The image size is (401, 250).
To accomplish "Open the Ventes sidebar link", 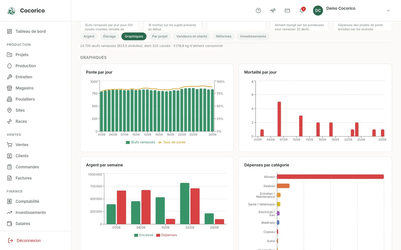I will (22, 145).
